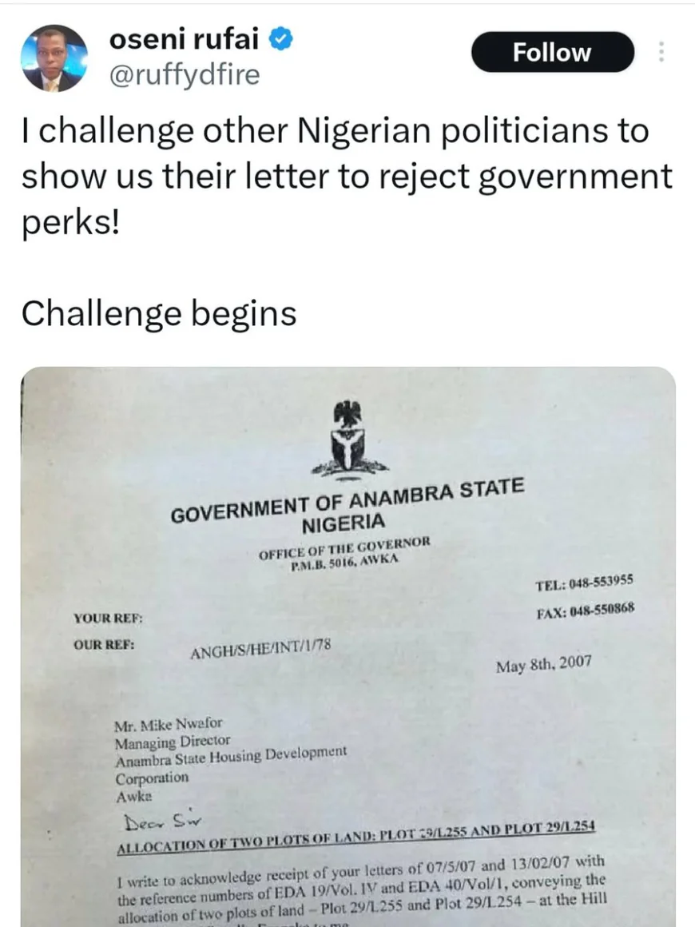Open the oseni rufai display name
The height and width of the screenshot is (927, 695).
(x=184, y=39)
